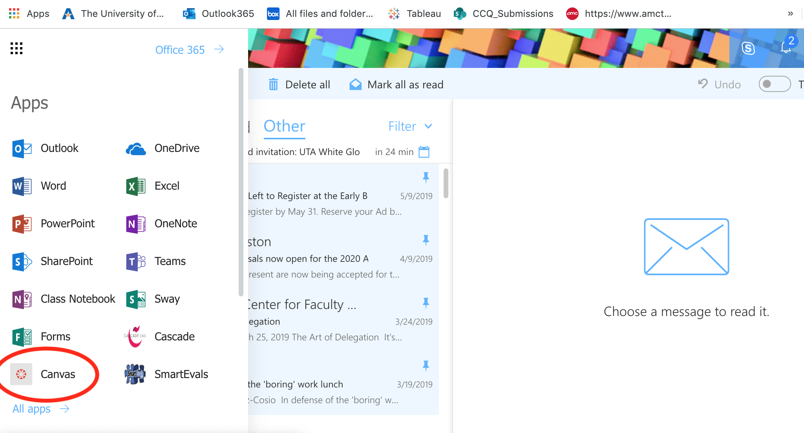The width and height of the screenshot is (804, 433).
Task: Launch OneDrive from the apps panel
Action: 136,148
